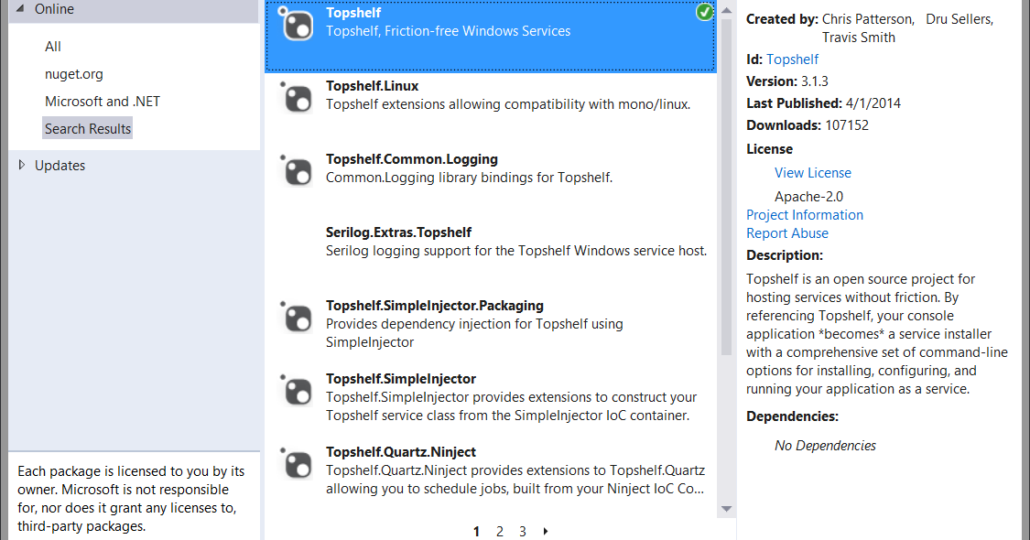Expand the Updates section

tap(22, 165)
